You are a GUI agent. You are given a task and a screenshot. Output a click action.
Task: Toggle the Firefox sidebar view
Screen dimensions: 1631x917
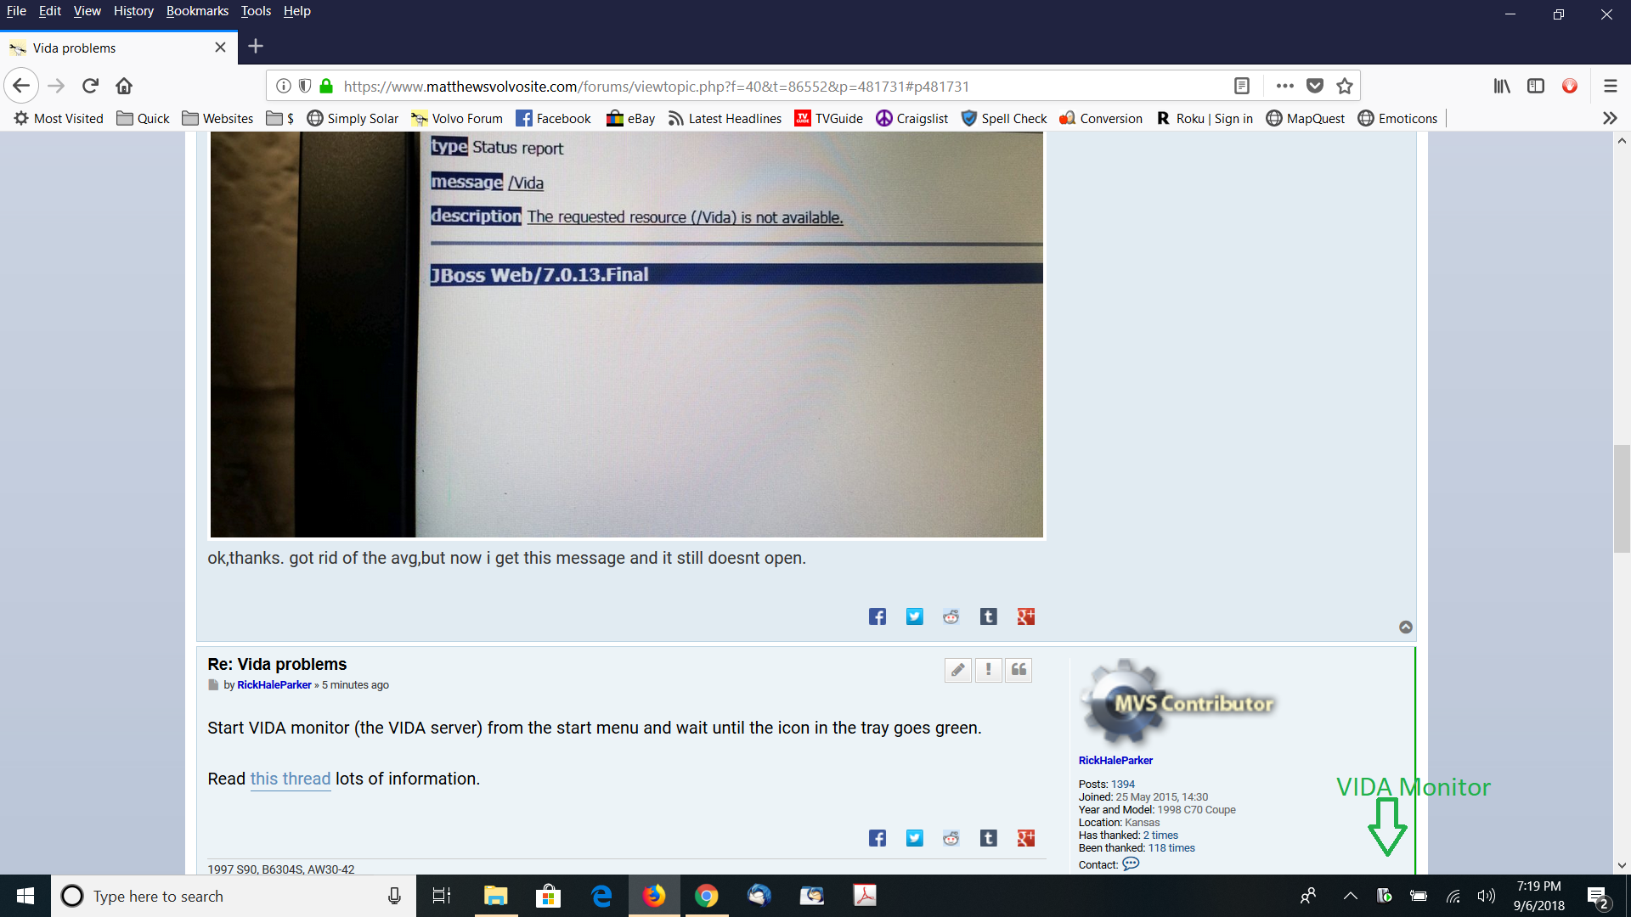(1536, 86)
